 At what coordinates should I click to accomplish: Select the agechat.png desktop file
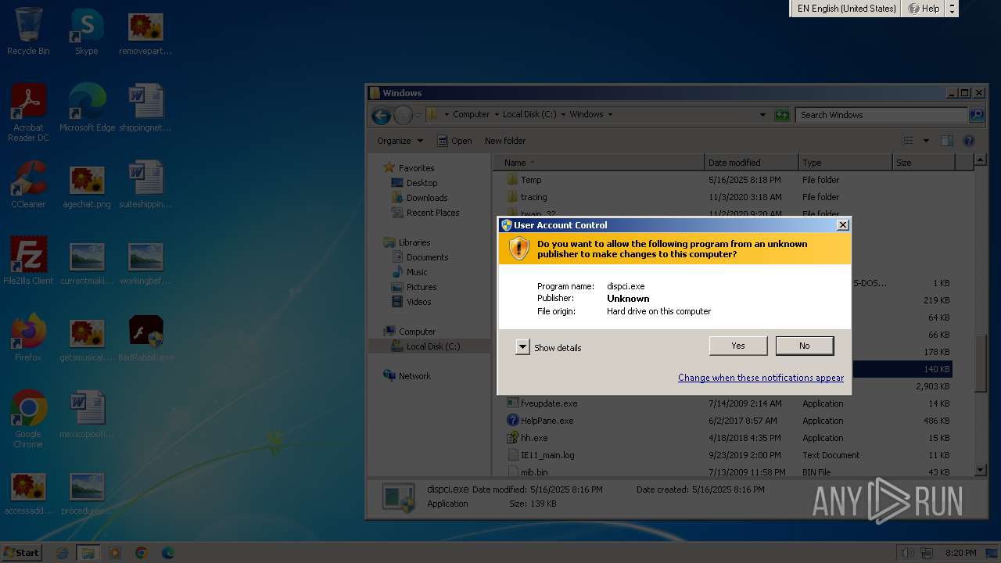(x=87, y=185)
